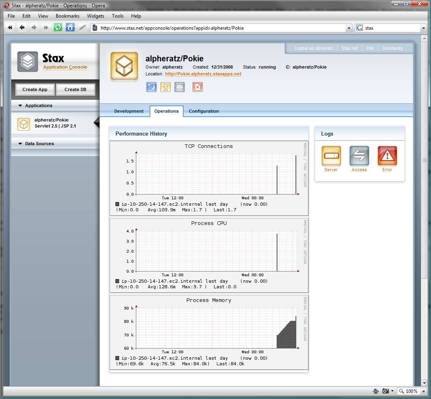Collapse the Data Sources section

click(20, 144)
